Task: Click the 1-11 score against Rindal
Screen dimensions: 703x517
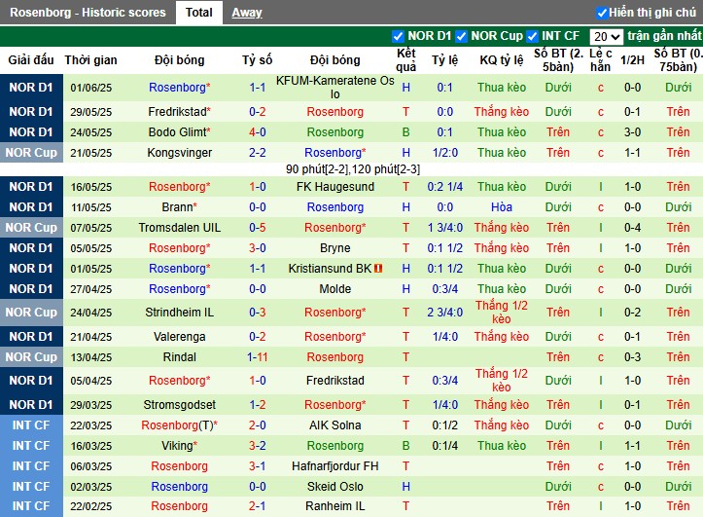Action: coord(258,357)
